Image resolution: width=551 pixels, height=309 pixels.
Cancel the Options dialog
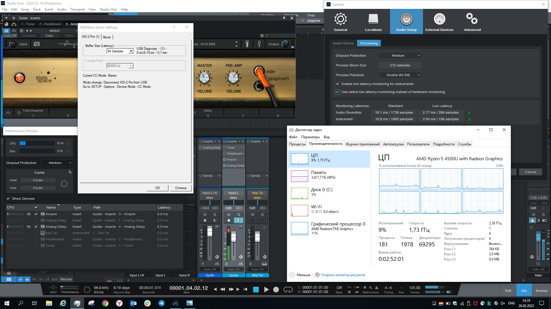point(530,172)
